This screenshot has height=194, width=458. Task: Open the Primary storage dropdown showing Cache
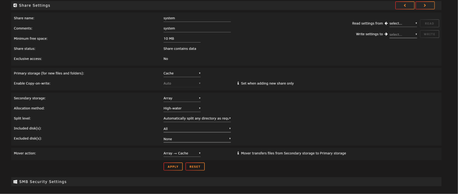tap(182, 74)
